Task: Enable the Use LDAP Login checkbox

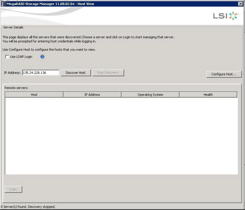Action: click(x=7, y=57)
